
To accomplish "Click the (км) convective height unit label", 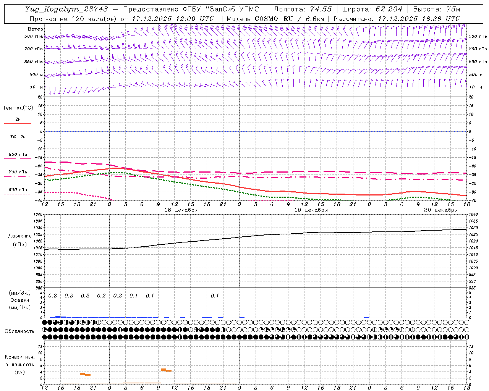I will (x=19, y=372).
